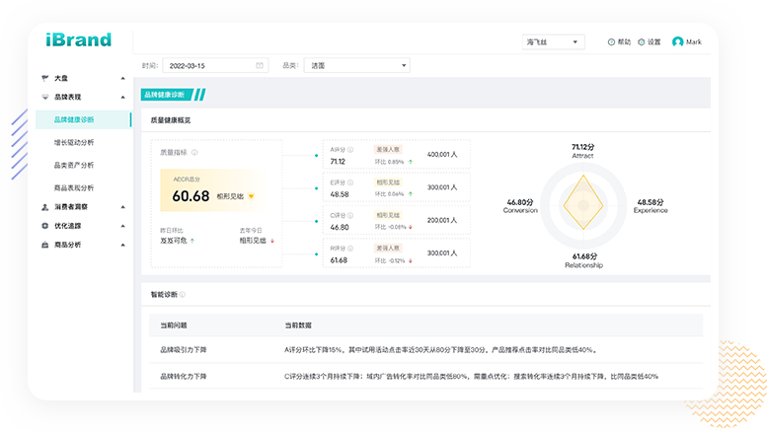Open 增长驱动分析 in the sidebar
This screenshot has width=767, height=433.
click(74, 143)
